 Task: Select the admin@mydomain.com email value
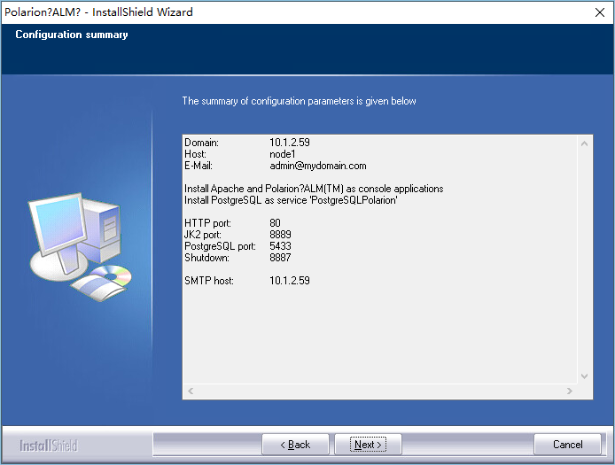(318, 166)
